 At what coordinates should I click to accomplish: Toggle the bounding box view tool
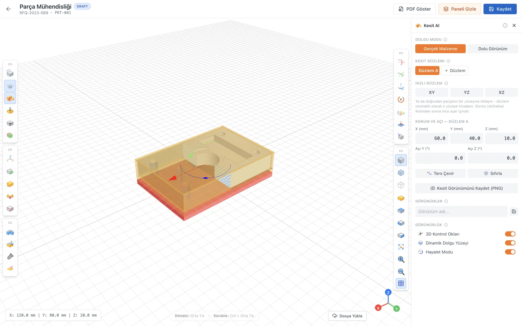pos(10,86)
